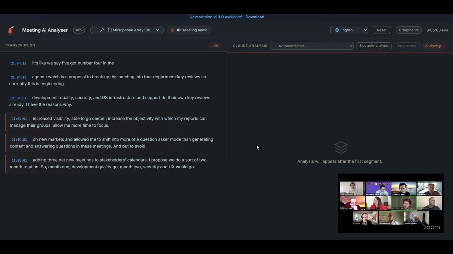Click the Pro badge next to the app title
The image size is (453, 254).
[79, 30]
